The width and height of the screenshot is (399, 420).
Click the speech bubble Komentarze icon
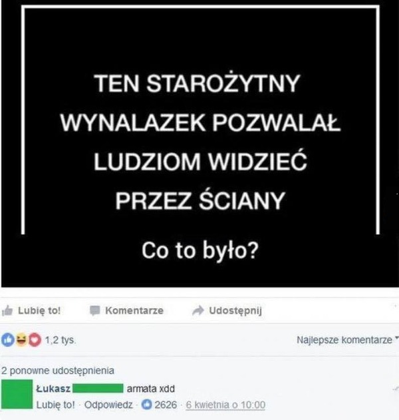[x=94, y=311]
